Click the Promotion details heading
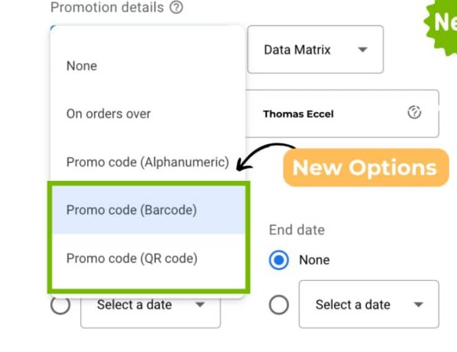The width and height of the screenshot is (457, 352). [107, 8]
